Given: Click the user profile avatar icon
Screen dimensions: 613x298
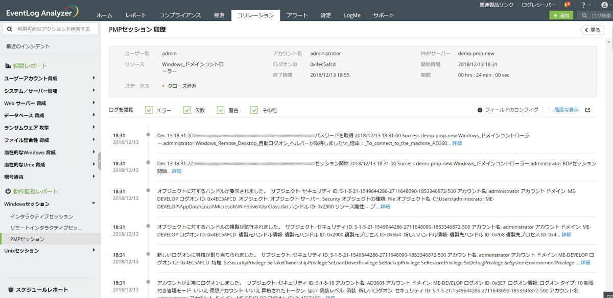Looking at the screenshot, I should click(605, 5).
